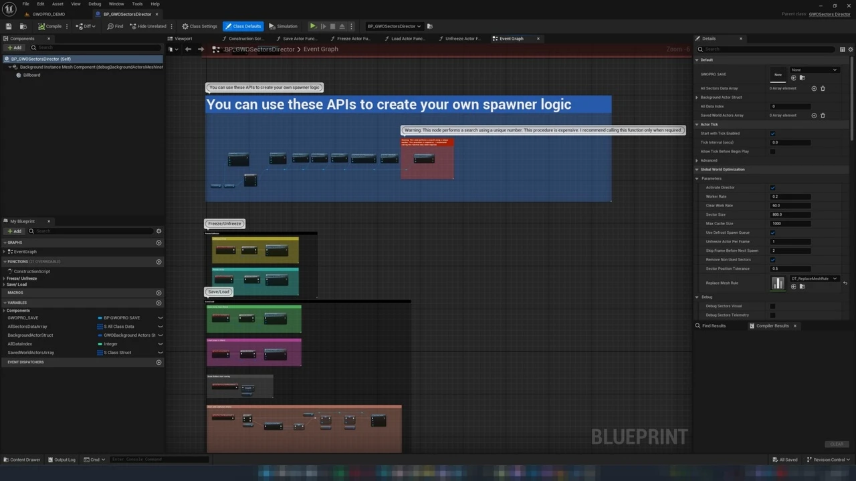Click the Sector Size value field

pos(790,214)
